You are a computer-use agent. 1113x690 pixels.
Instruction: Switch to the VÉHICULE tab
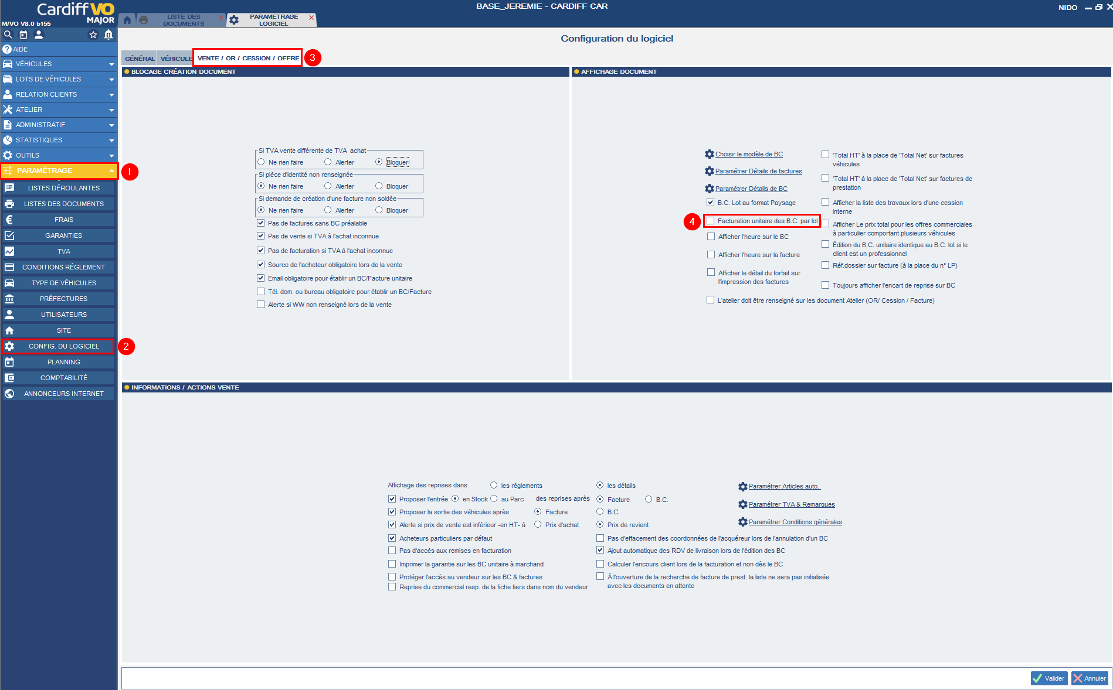coord(176,59)
